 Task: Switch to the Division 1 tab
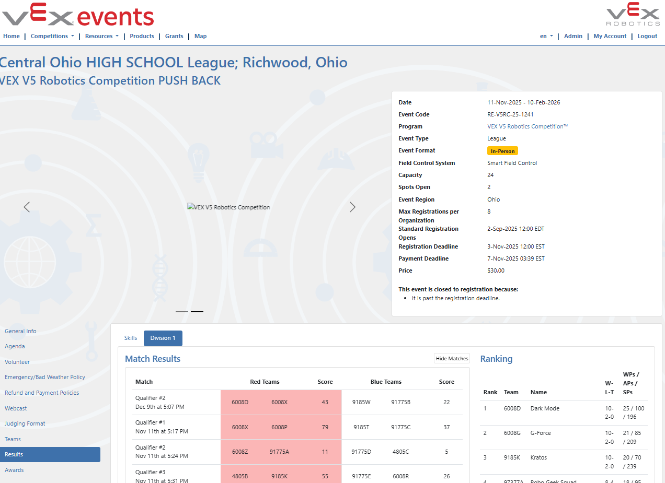tap(163, 338)
